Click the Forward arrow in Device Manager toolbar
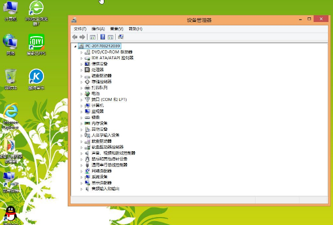The image size is (333, 225). click(82, 37)
